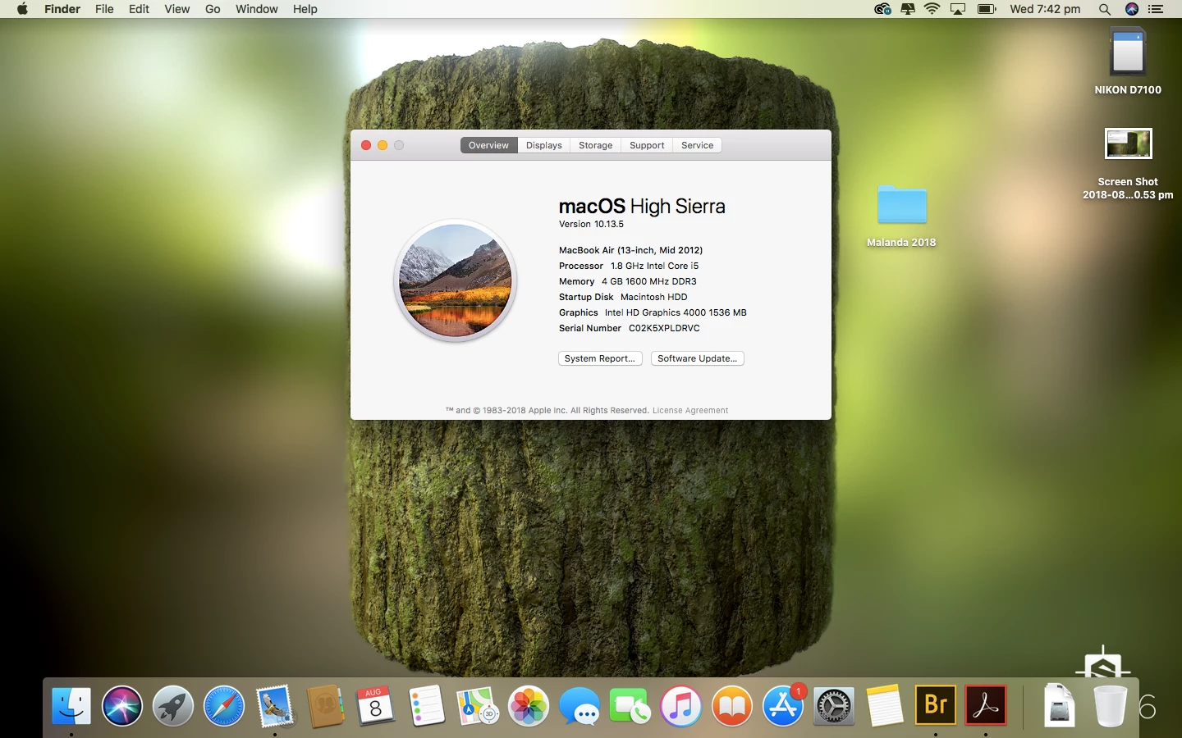Switch to the Displays tab
The height and width of the screenshot is (738, 1182).
(x=543, y=145)
